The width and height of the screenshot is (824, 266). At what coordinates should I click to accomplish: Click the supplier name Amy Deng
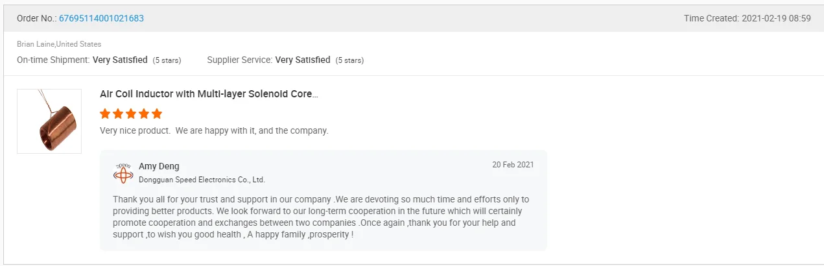click(159, 166)
